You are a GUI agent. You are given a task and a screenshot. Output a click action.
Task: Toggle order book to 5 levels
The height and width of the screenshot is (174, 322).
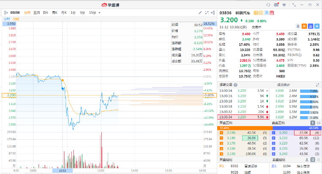313,123
